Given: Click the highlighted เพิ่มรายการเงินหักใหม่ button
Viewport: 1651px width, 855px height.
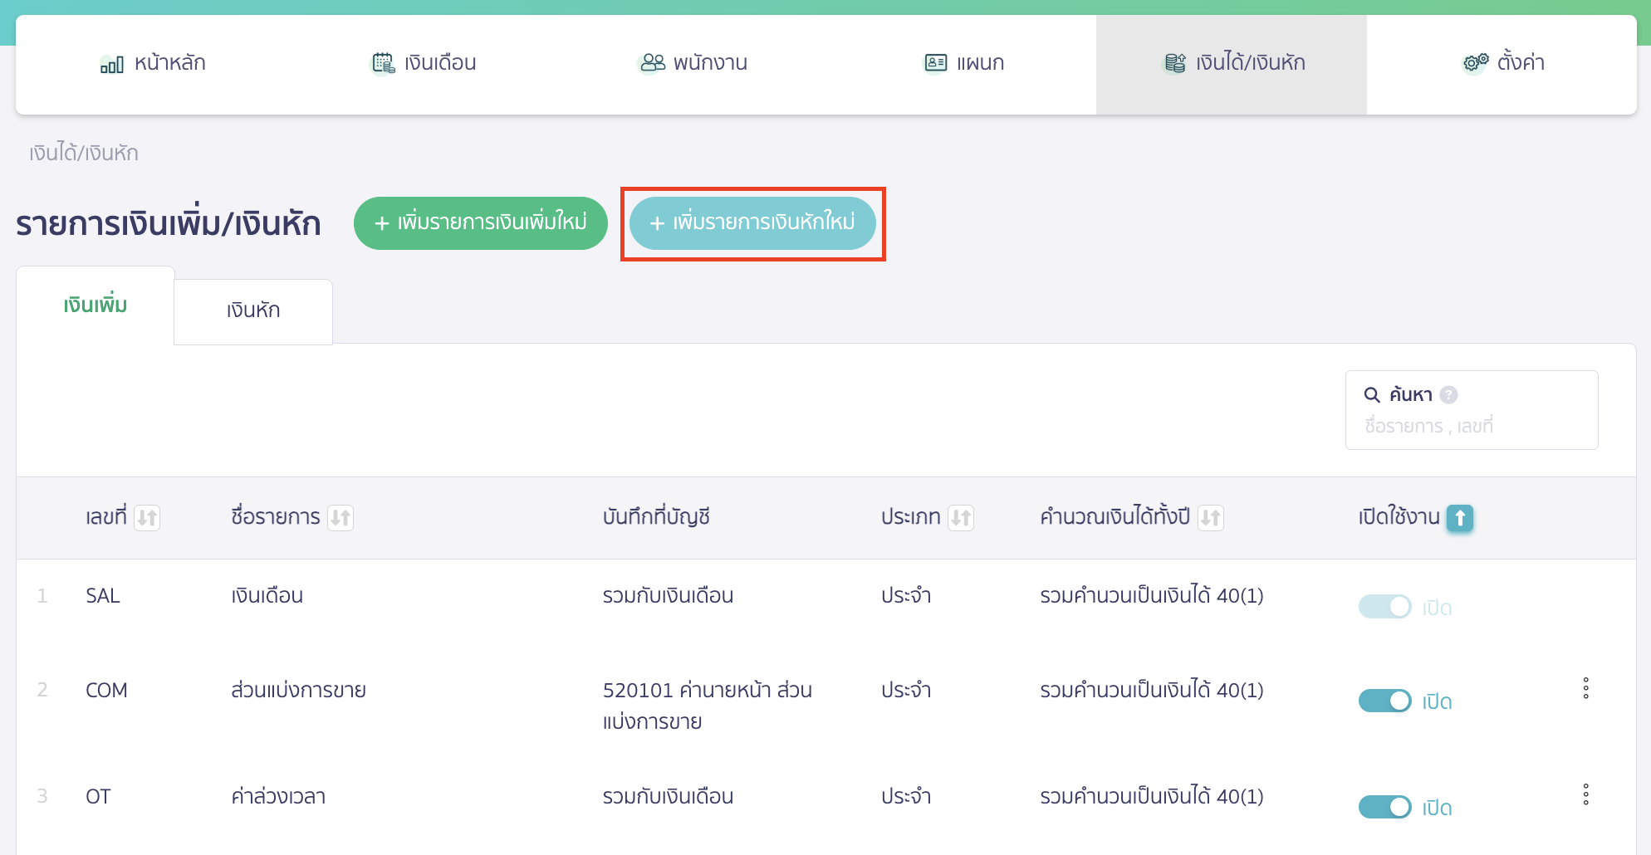Looking at the screenshot, I should click(752, 223).
